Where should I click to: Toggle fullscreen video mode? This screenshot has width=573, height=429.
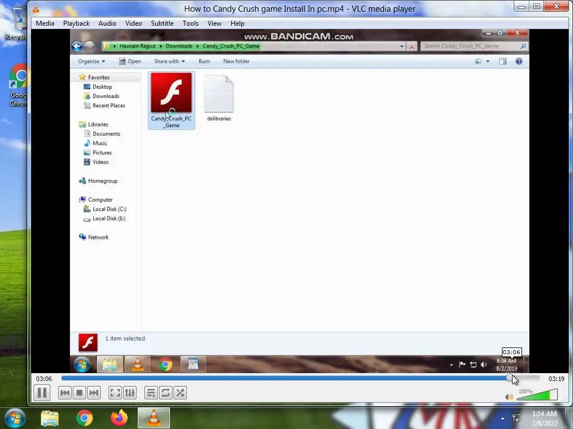pyautogui.click(x=115, y=393)
